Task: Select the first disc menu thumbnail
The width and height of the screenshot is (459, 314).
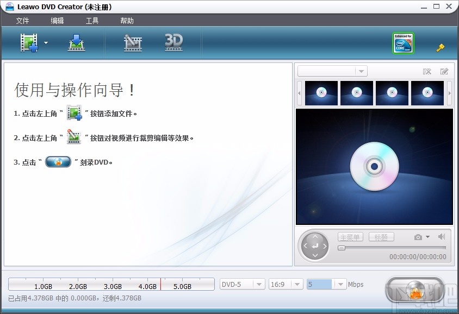Action: coord(321,93)
